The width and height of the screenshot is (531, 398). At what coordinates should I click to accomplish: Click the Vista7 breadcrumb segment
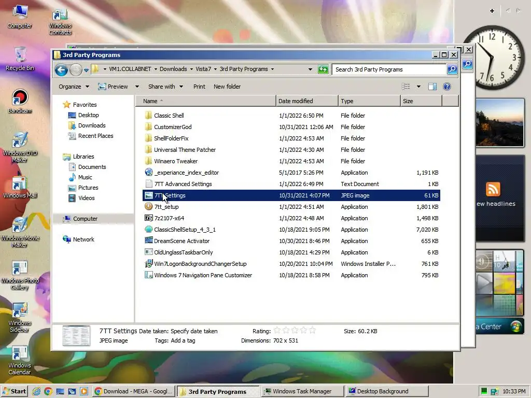203,69
